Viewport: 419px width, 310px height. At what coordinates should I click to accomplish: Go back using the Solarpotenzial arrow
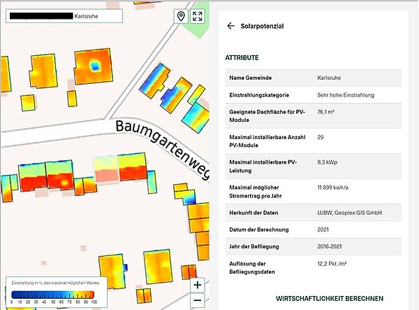(231, 26)
